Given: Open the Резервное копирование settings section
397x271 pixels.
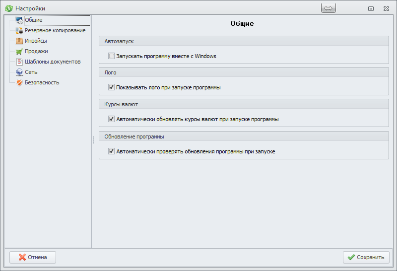Looking at the screenshot, I should (x=55, y=31).
